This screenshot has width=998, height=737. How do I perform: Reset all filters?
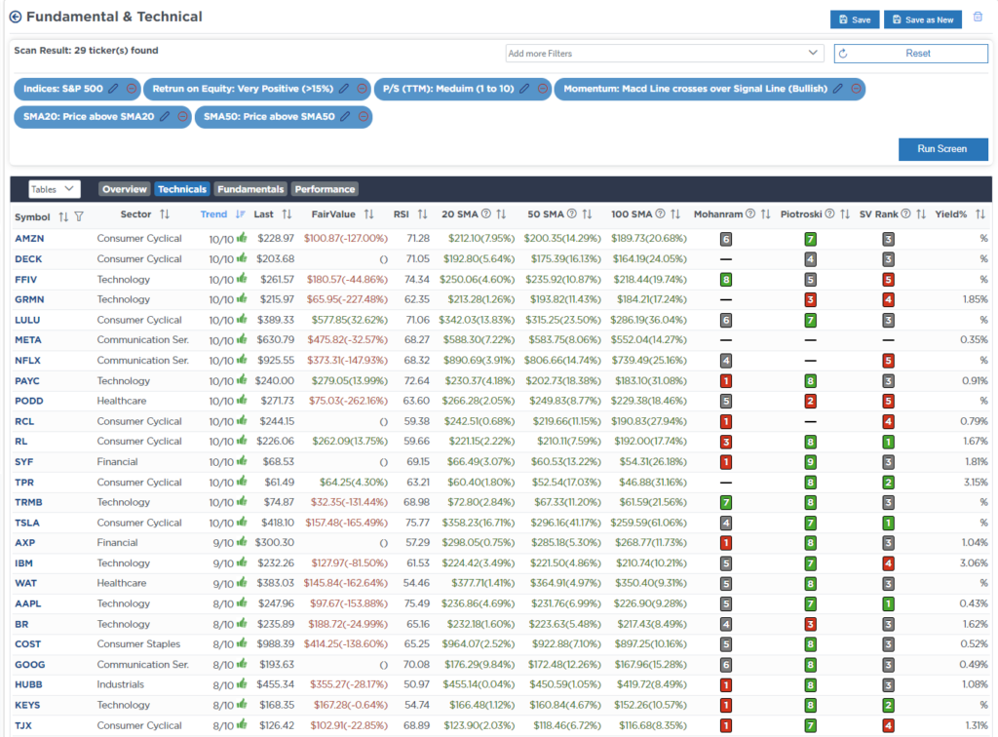pyautogui.click(x=911, y=54)
